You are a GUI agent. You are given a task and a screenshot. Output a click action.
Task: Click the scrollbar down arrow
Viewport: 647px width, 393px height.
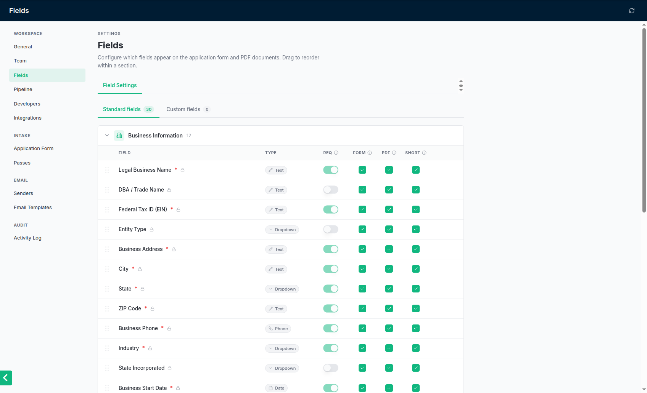(x=644, y=390)
